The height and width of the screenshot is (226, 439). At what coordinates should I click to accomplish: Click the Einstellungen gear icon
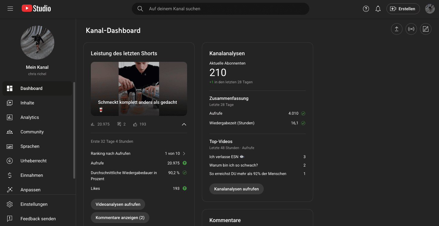pyautogui.click(x=10, y=204)
